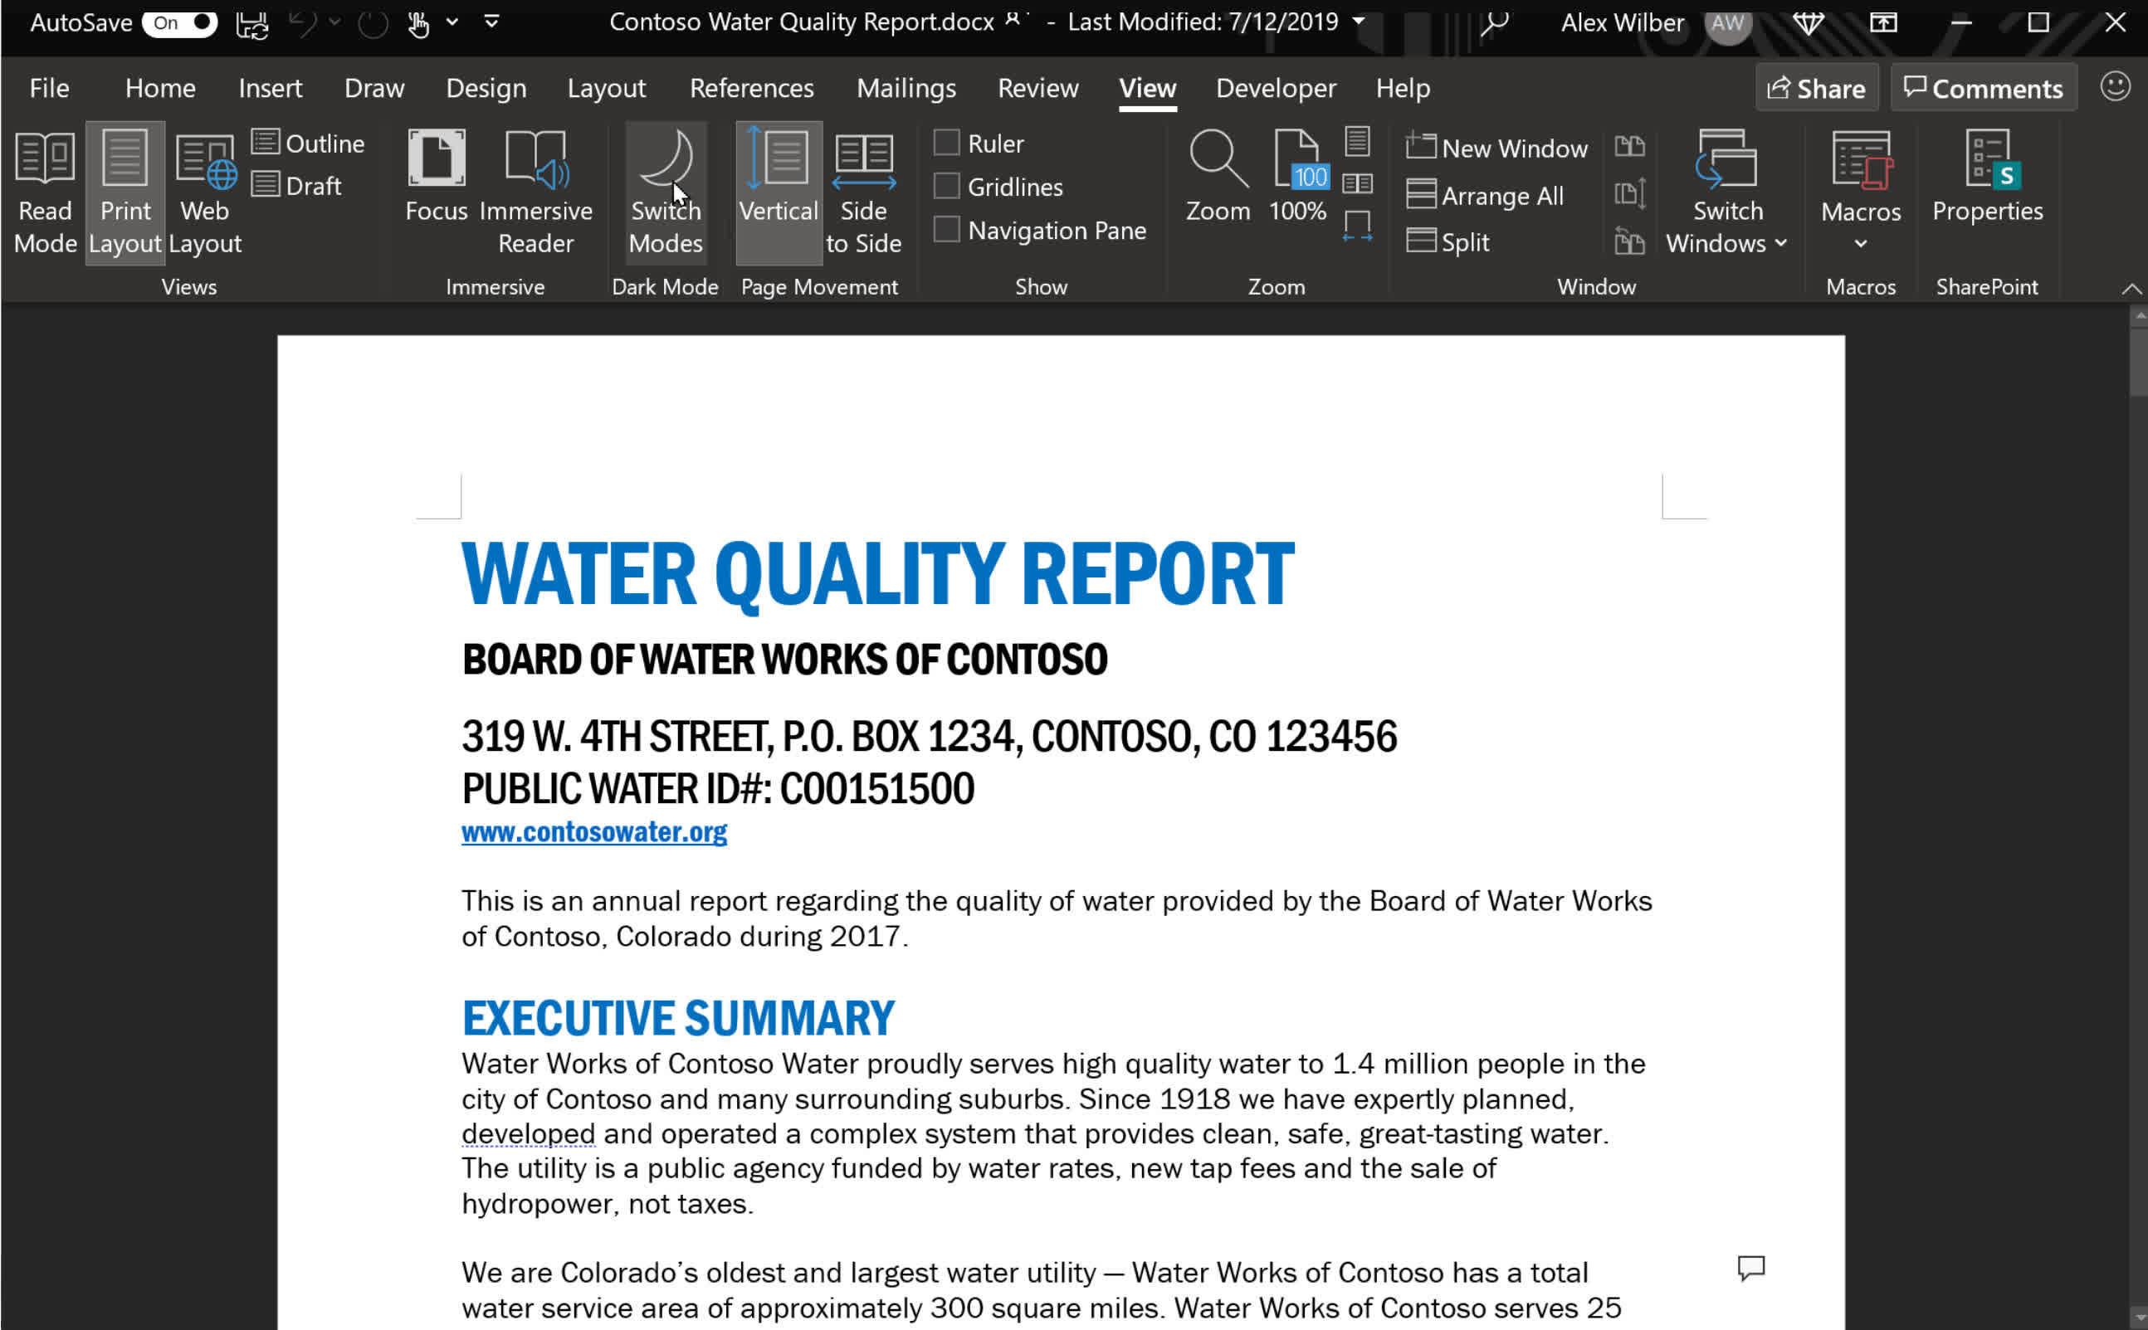Select the Developer menu tab
Image resolution: width=2148 pixels, height=1330 pixels.
point(1277,87)
